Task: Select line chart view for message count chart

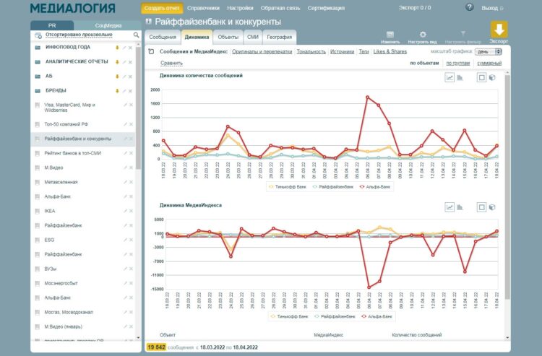Action: [449, 77]
